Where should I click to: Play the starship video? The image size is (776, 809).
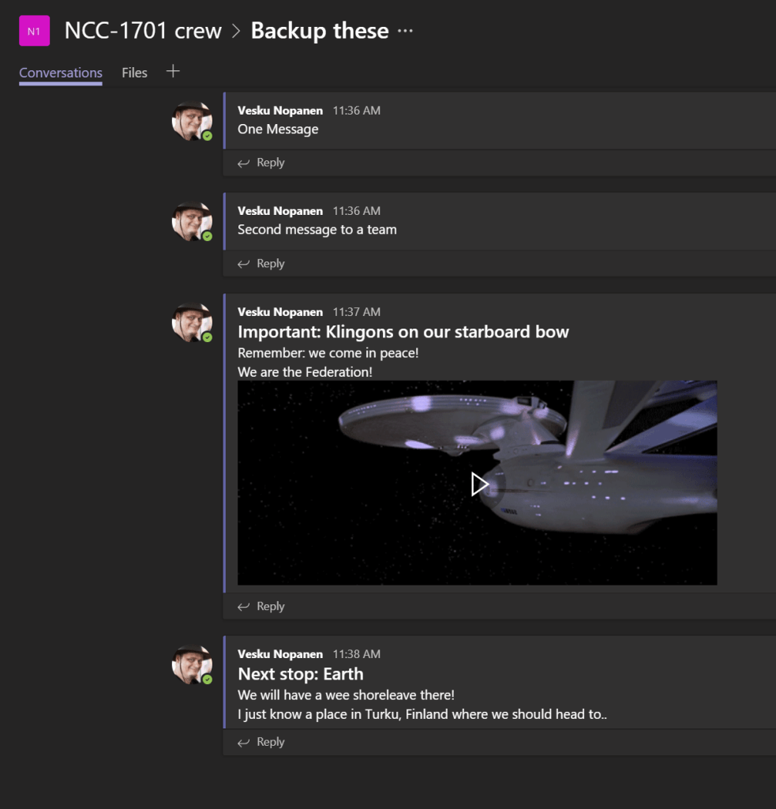coord(479,484)
